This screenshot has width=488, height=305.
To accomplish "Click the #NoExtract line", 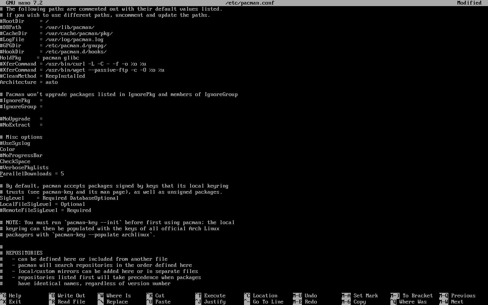I will pyautogui.click(x=21, y=125).
